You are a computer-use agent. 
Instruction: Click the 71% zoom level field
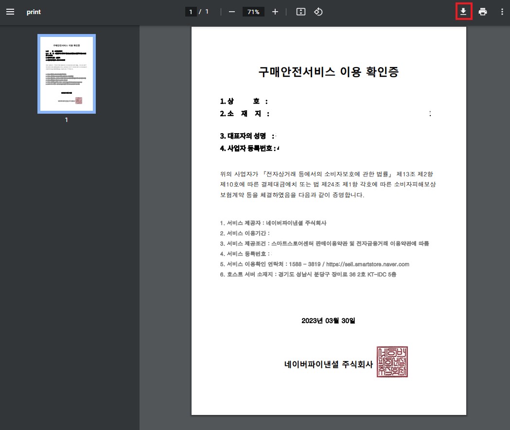253,12
